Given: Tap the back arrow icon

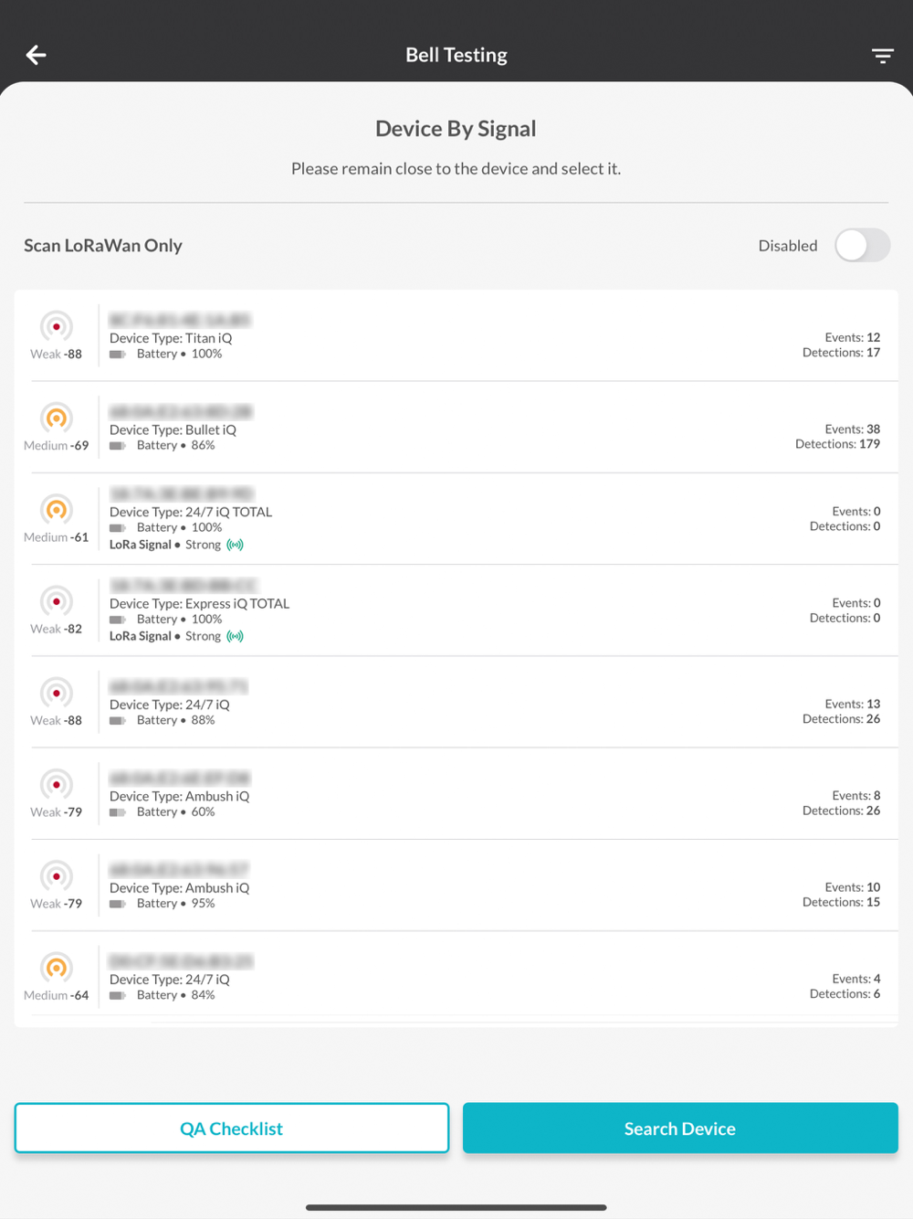Looking at the screenshot, I should click(x=37, y=55).
